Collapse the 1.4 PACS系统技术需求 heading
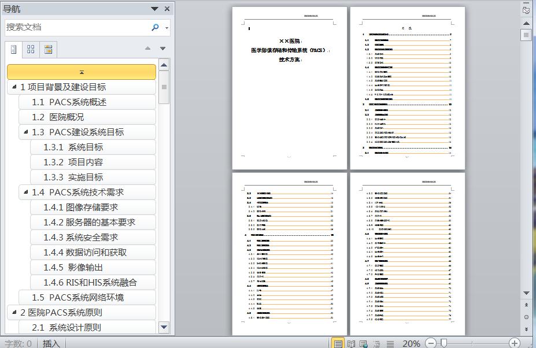This screenshot has width=536, height=348. [x=25, y=192]
